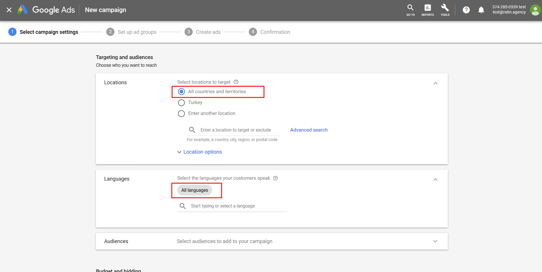Viewport: 542px width, 272px height.
Task: Go to step 4 Confirmation
Action: (269, 32)
